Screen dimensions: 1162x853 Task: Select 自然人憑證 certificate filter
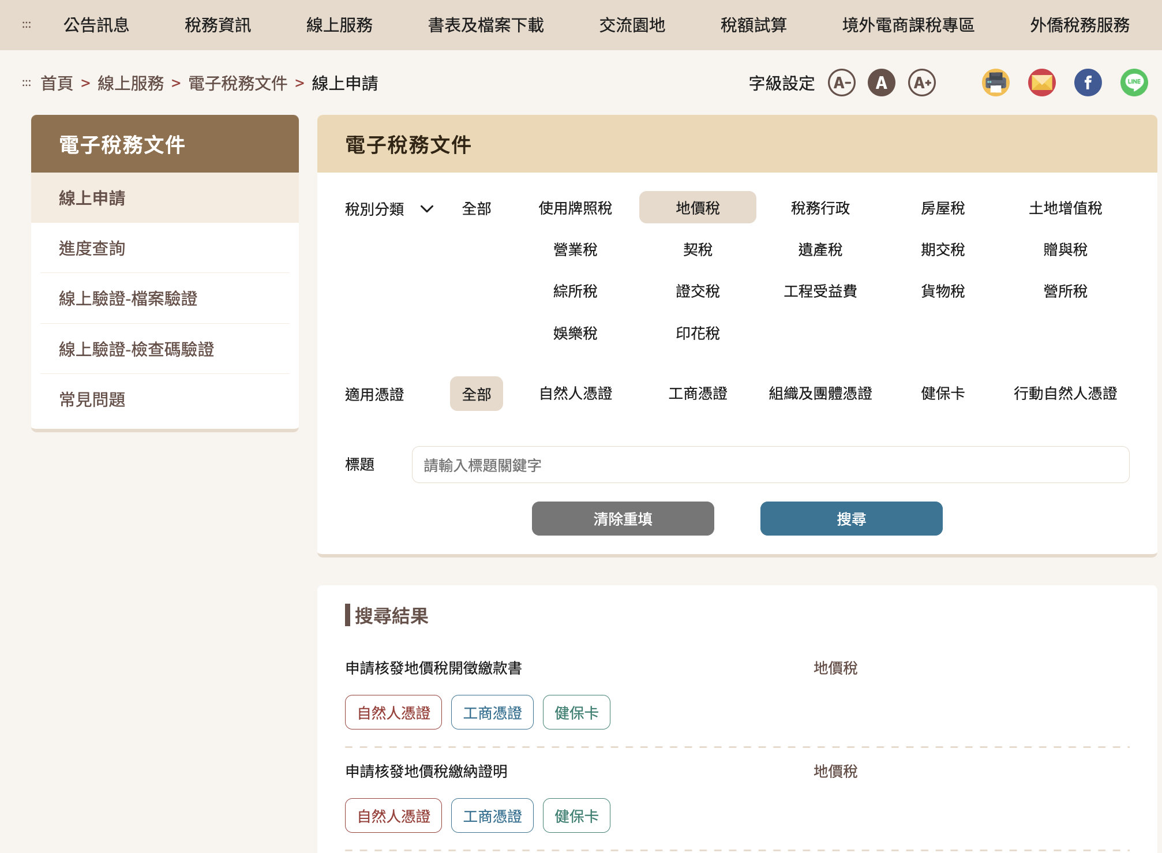(x=575, y=394)
